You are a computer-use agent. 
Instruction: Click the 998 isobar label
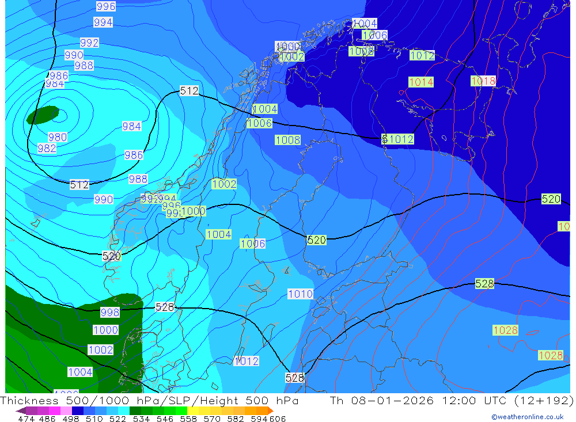pos(110,312)
